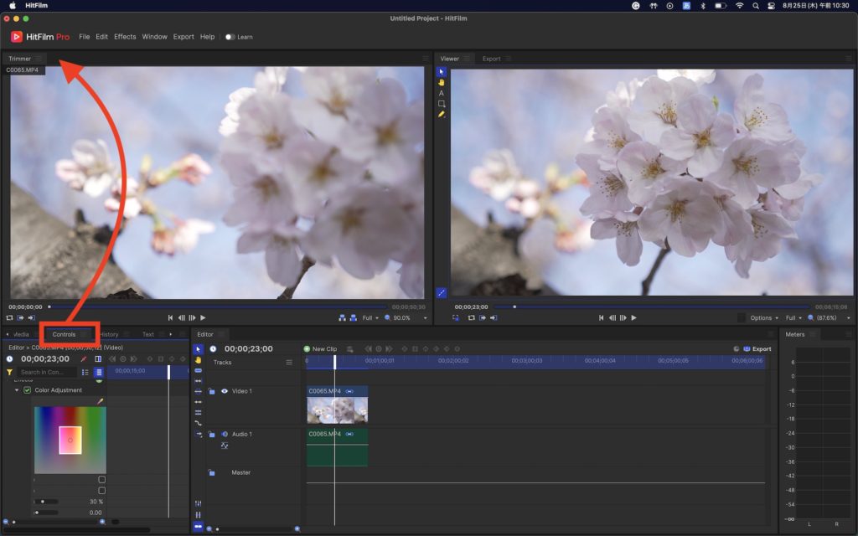The image size is (858, 536).
Task: Select the Text tool in the Viewer
Action: click(x=442, y=93)
